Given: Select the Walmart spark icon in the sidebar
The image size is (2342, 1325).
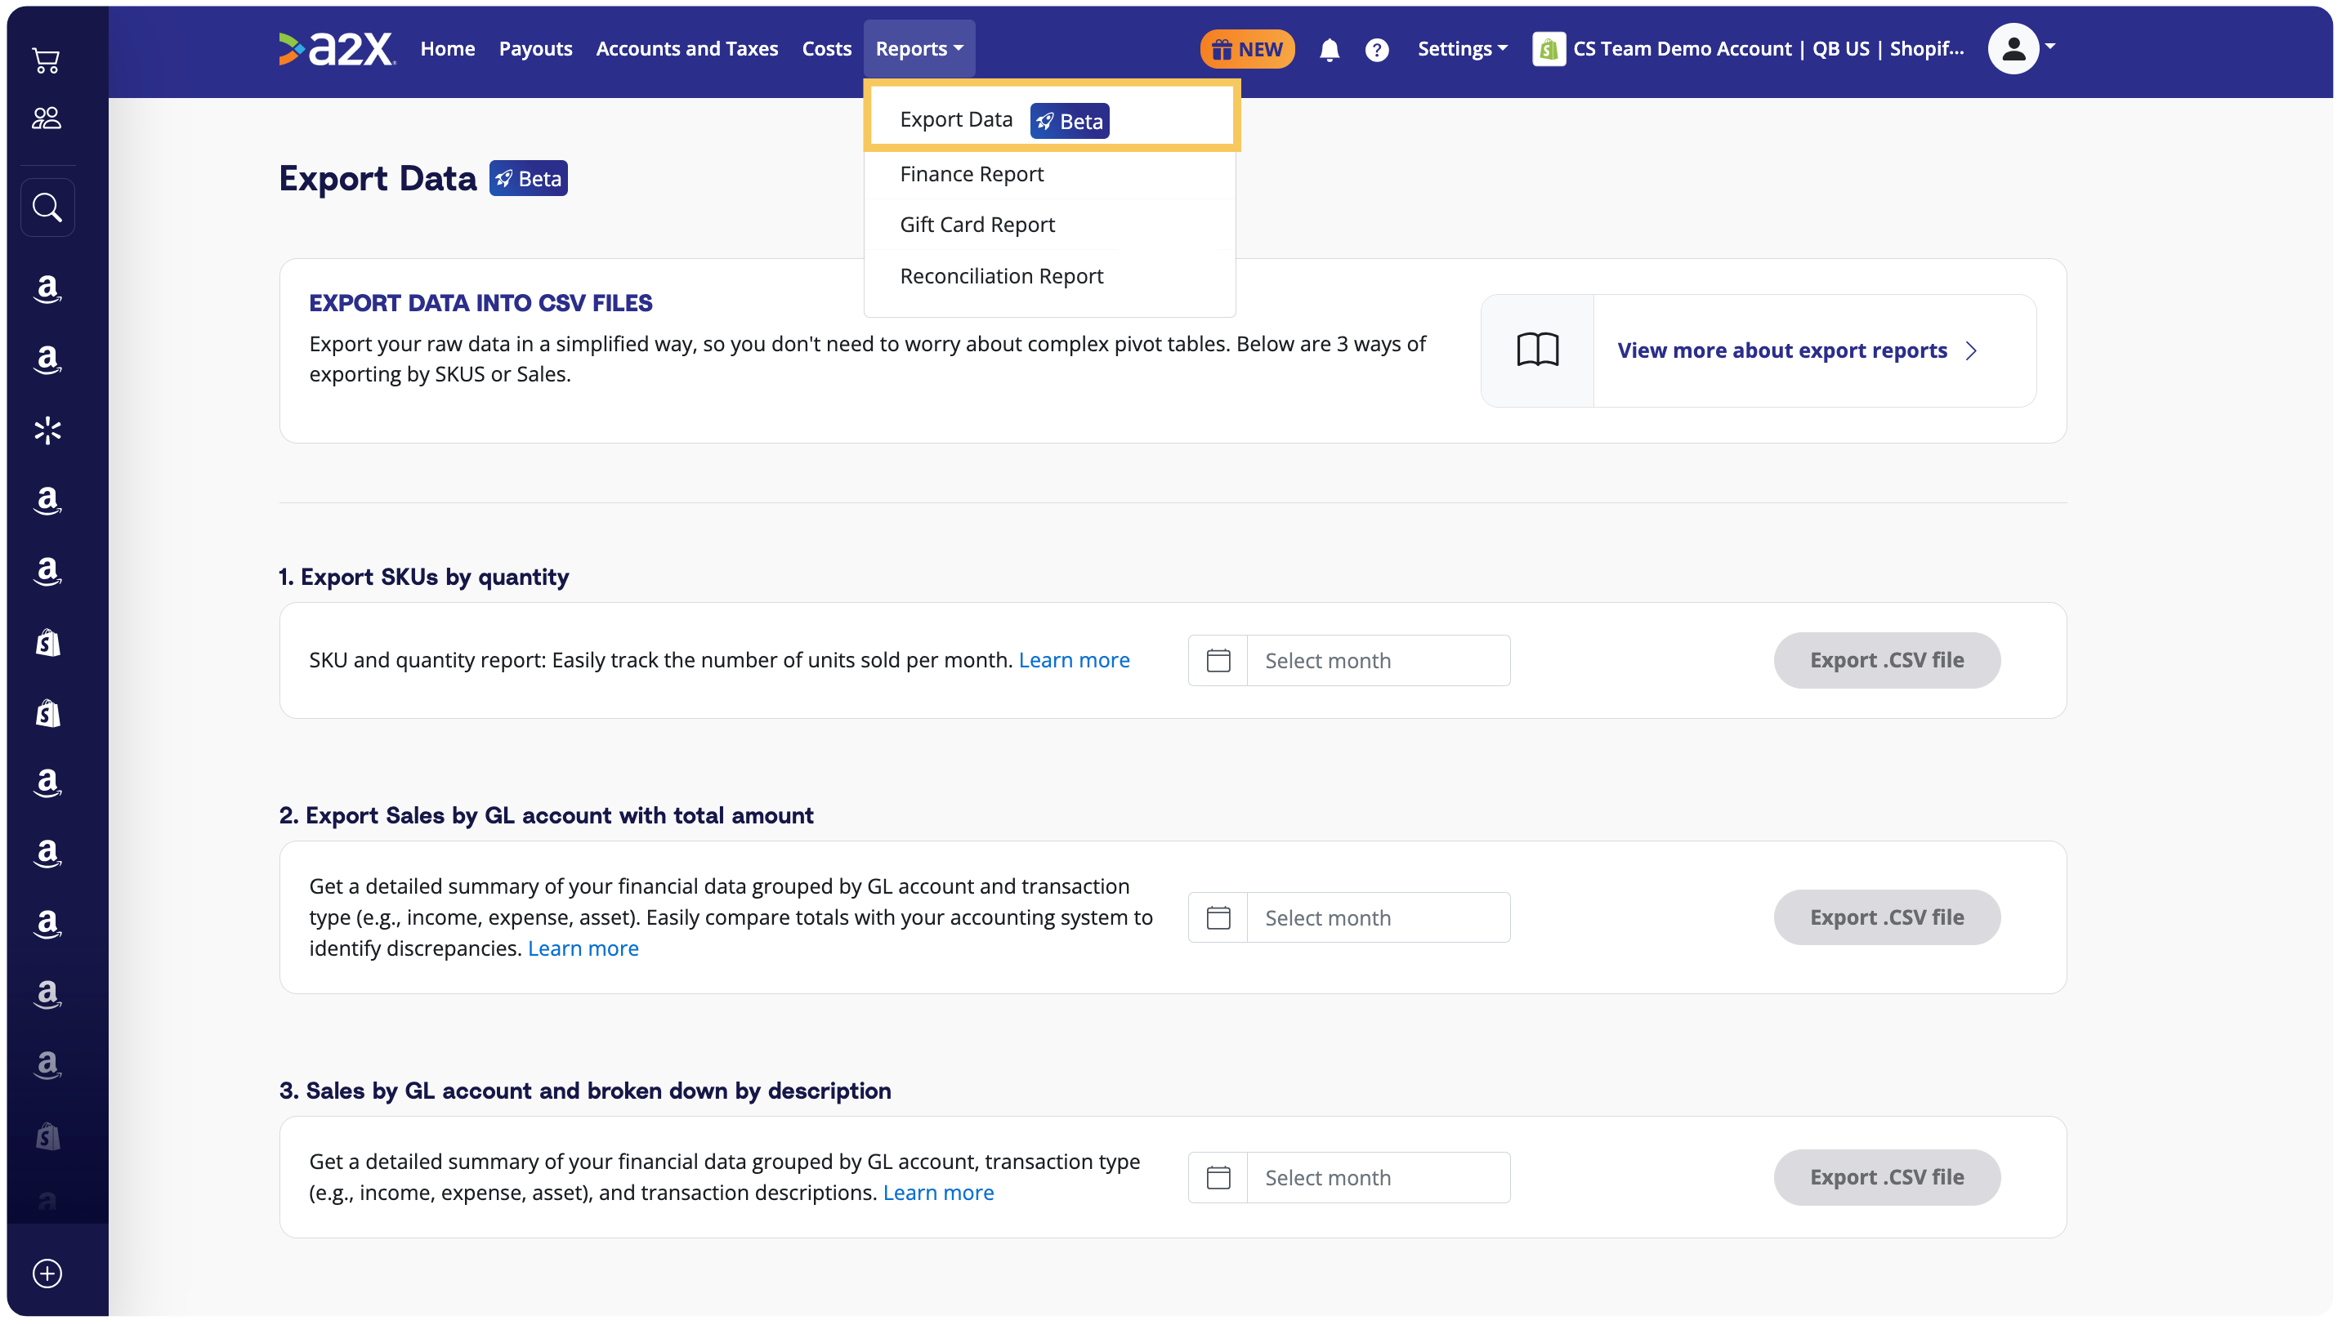Looking at the screenshot, I should 47,430.
